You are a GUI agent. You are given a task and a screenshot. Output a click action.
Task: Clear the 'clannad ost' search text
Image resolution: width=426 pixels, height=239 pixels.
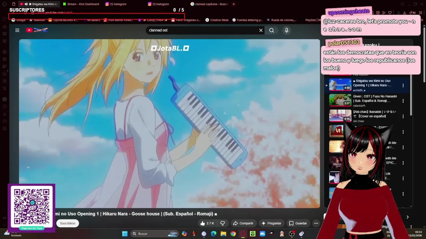click(261, 30)
